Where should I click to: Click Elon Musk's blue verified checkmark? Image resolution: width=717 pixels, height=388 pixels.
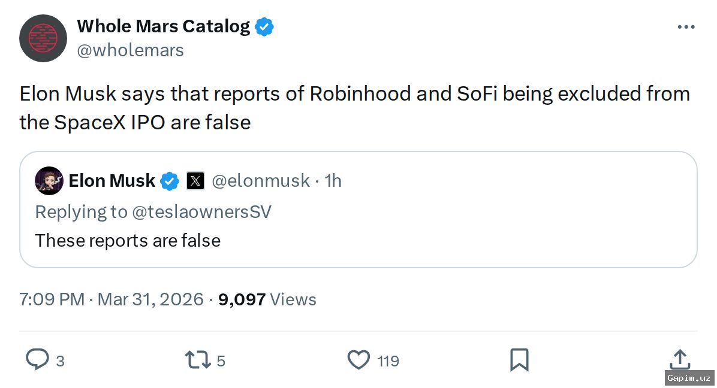point(170,181)
